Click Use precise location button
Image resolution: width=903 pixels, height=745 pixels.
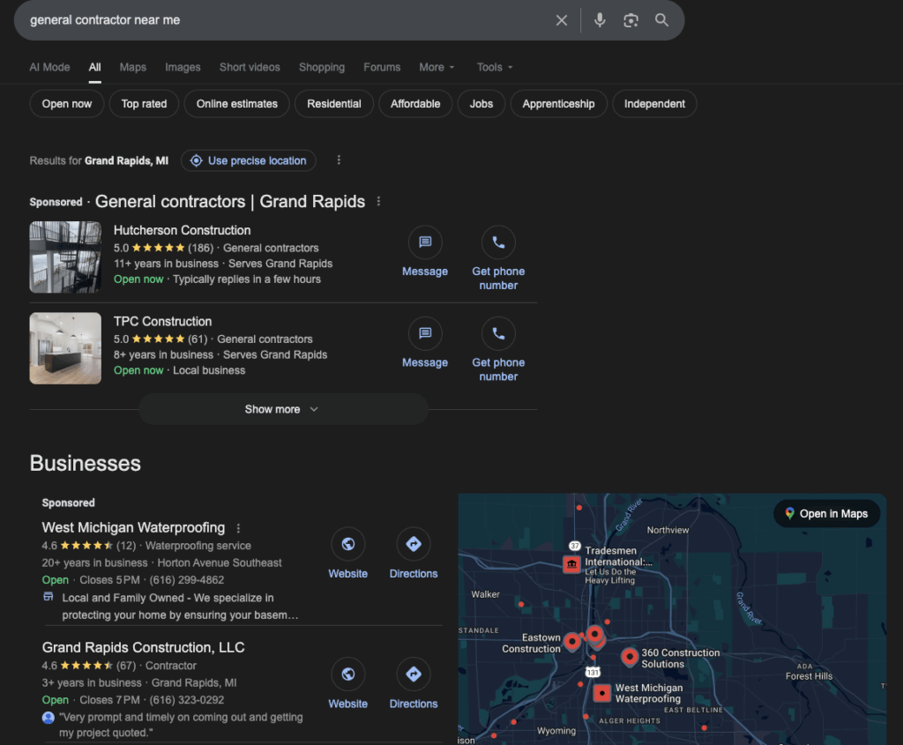(x=249, y=160)
